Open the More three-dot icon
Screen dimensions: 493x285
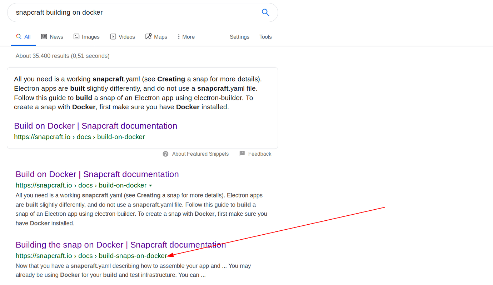179,36
